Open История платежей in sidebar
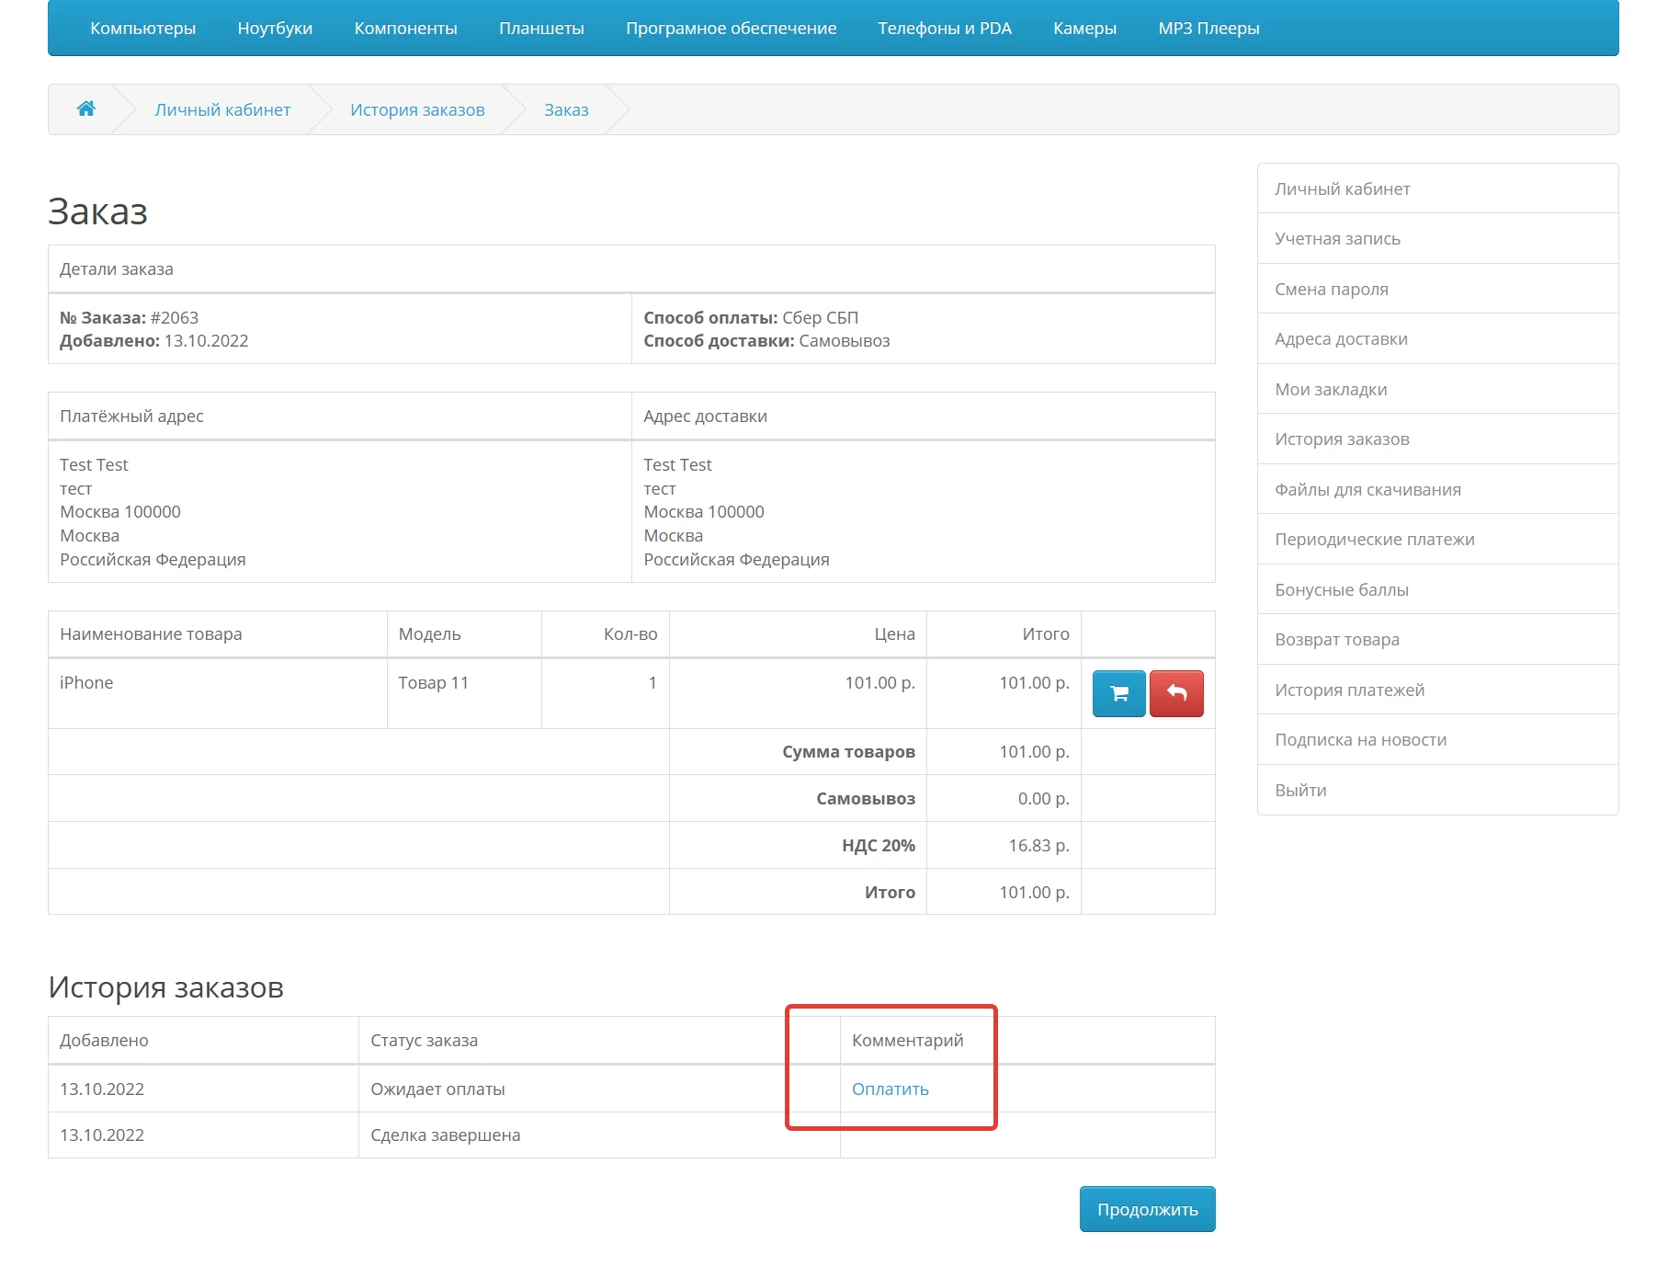This screenshot has width=1668, height=1266. [x=1437, y=690]
